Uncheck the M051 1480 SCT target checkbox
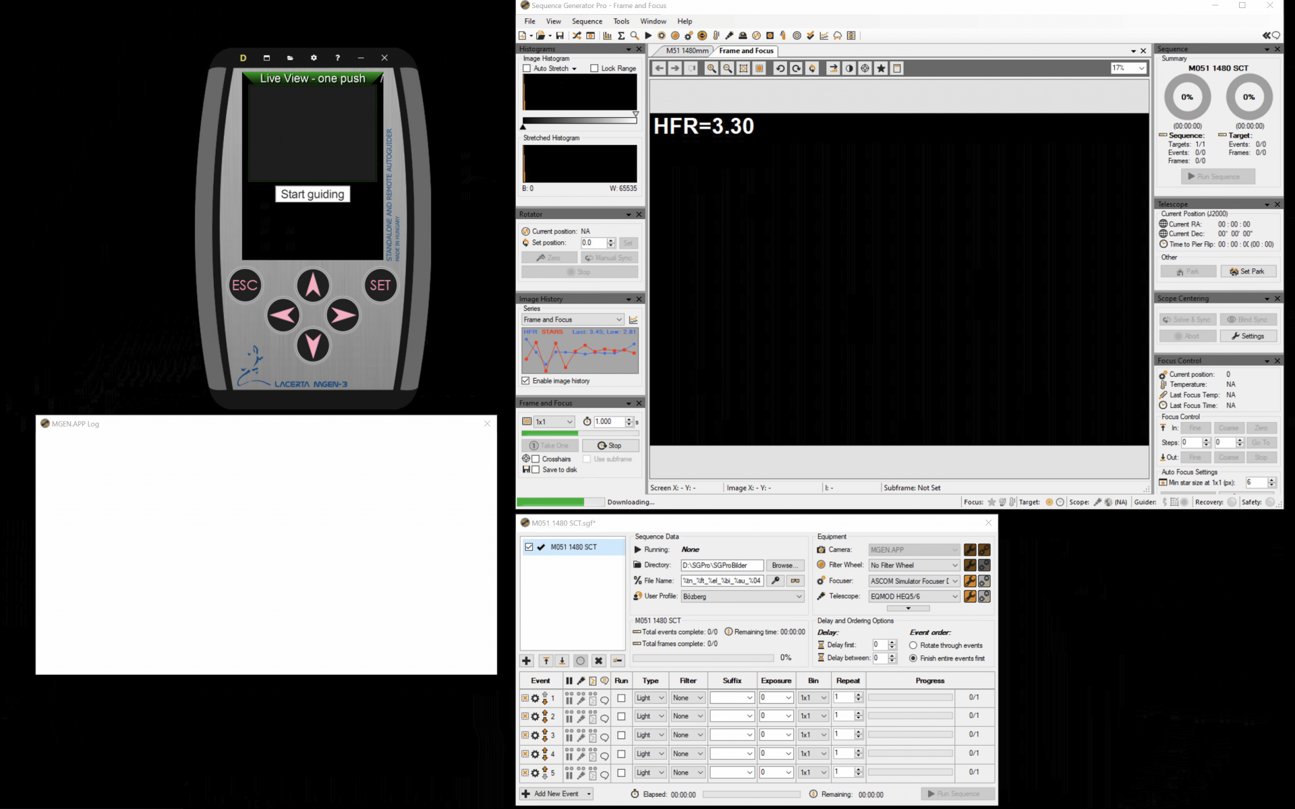1295x809 pixels. pyautogui.click(x=529, y=547)
